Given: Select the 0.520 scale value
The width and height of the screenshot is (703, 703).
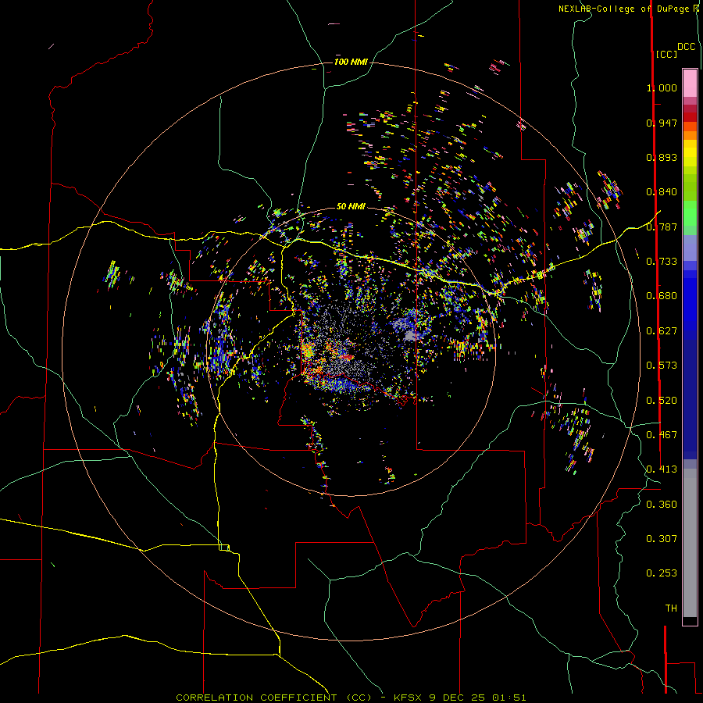Looking at the screenshot, I should pos(662,401).
